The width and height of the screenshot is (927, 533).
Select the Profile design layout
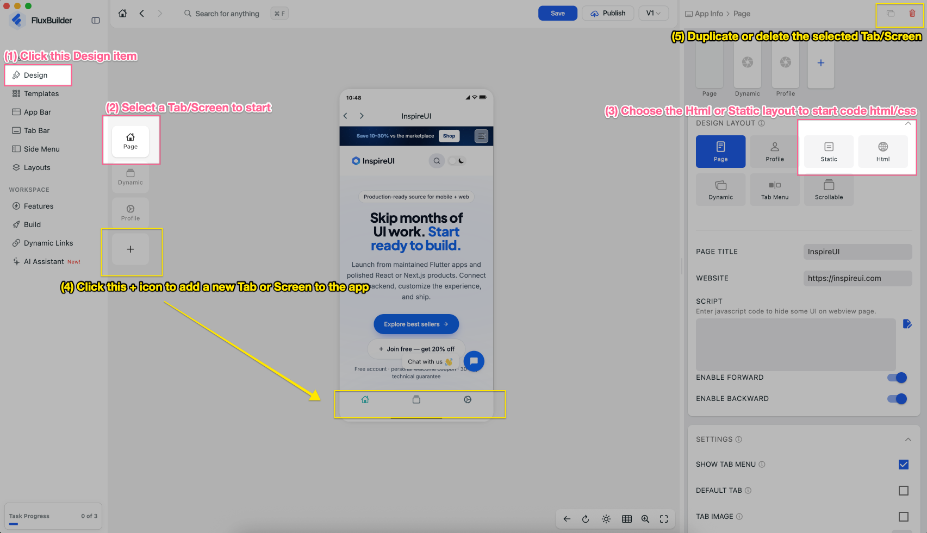pyautogui.click(x=775, y=152)
